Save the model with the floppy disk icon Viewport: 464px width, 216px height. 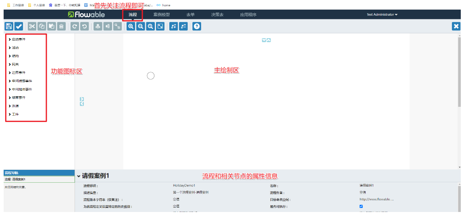click(x=9, y=26)
